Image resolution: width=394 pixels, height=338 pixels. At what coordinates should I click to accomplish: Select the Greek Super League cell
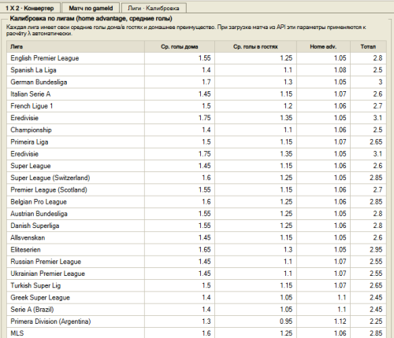click(x=76, y=298)
